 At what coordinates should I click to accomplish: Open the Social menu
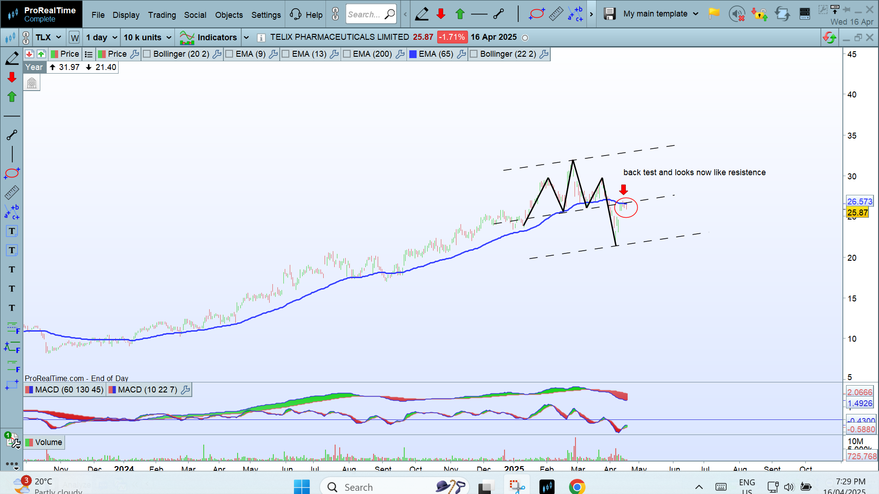click(x=195, y=15)
